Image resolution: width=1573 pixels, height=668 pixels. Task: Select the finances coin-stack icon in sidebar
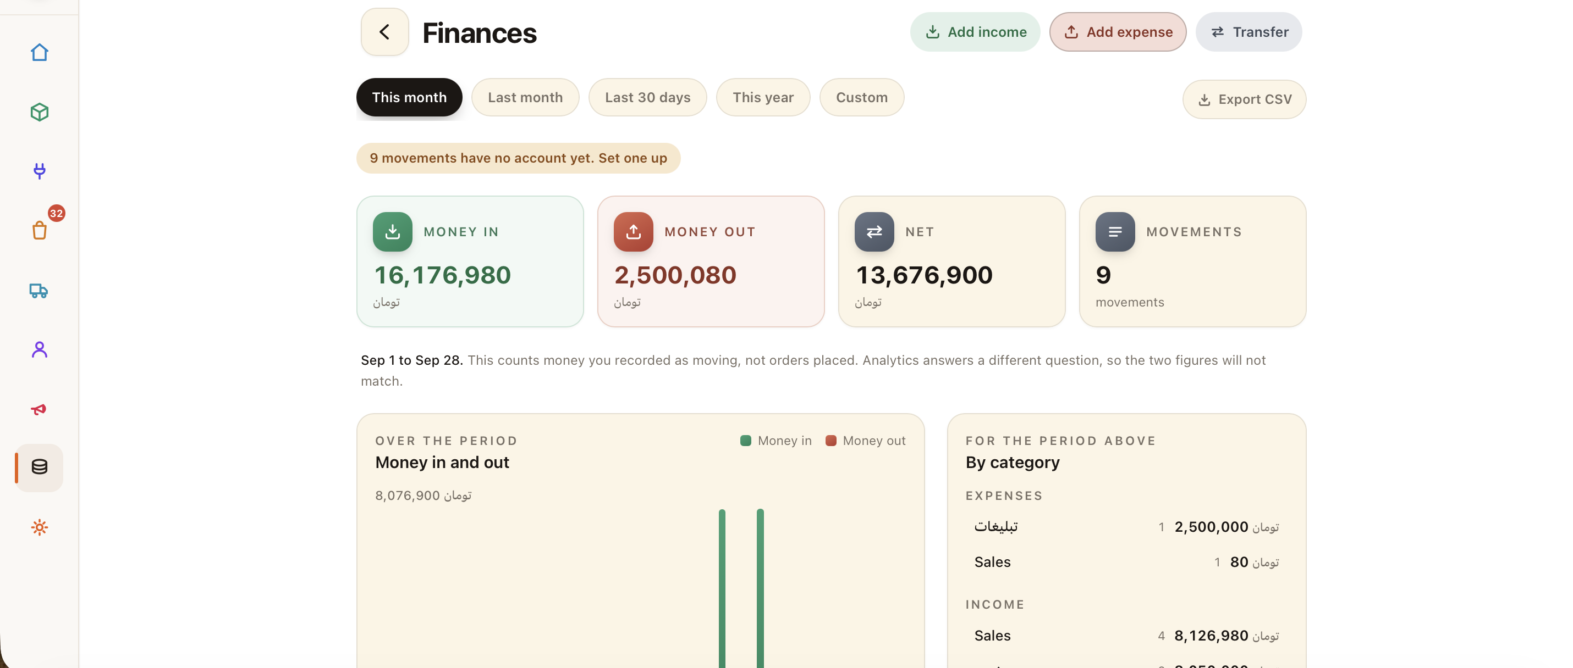(x=39, y=467)
